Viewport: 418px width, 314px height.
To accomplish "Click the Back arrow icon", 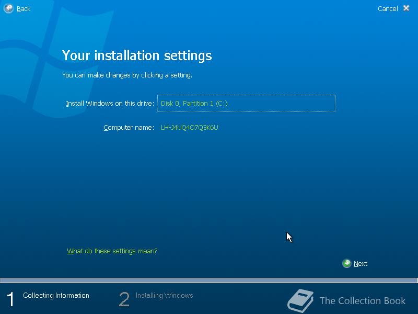I will [8, 8].
